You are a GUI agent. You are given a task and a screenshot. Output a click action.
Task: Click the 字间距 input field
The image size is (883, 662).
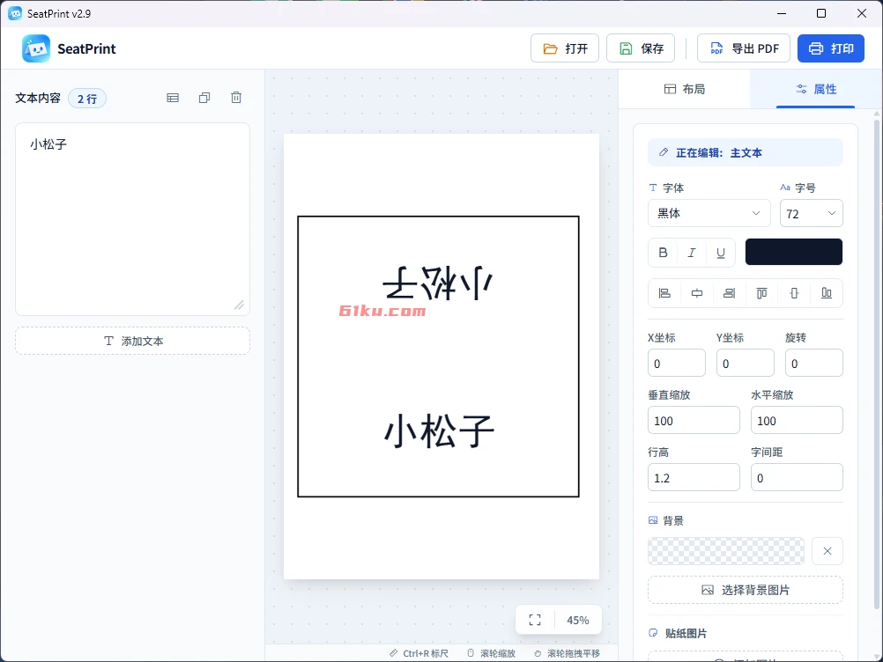(x=797, y=477)
